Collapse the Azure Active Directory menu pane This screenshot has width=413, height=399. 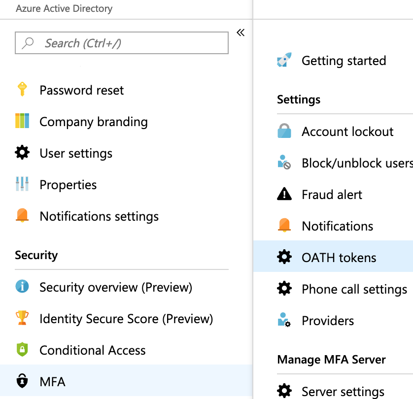pos(241,33)
